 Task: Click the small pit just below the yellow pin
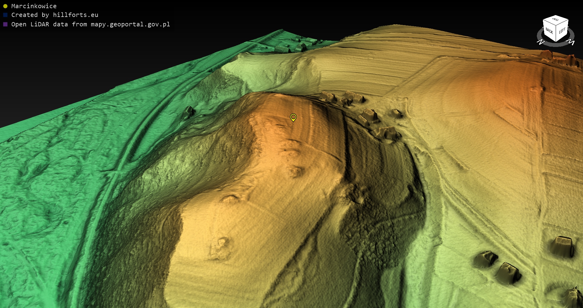click(295, 172)
